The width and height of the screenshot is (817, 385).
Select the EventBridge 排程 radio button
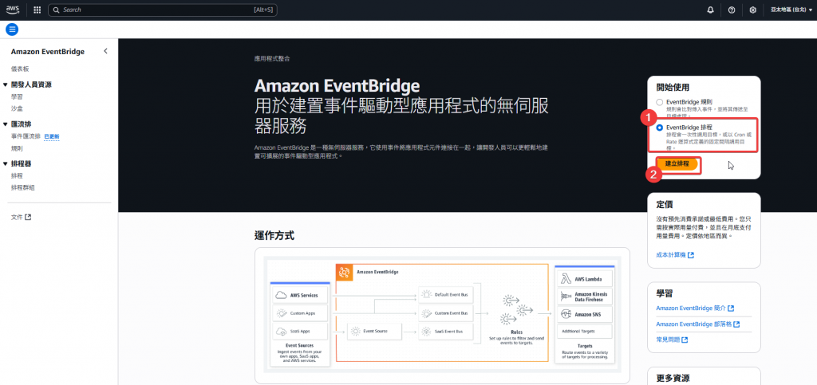(660, 128)
